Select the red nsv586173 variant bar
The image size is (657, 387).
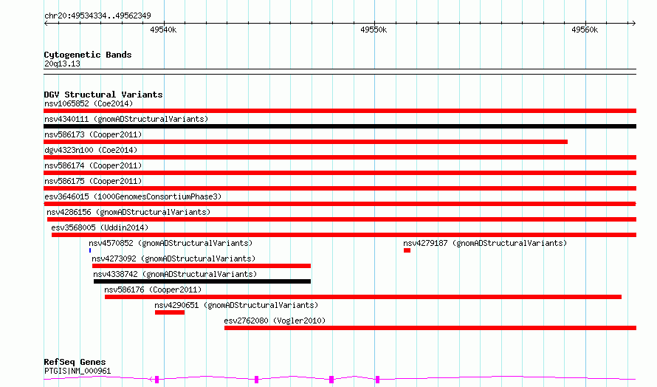pyautogui.click(x=306, y=142)
